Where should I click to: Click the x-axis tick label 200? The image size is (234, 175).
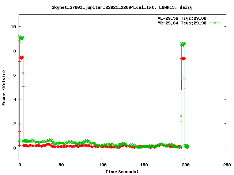tap(185, 165)
